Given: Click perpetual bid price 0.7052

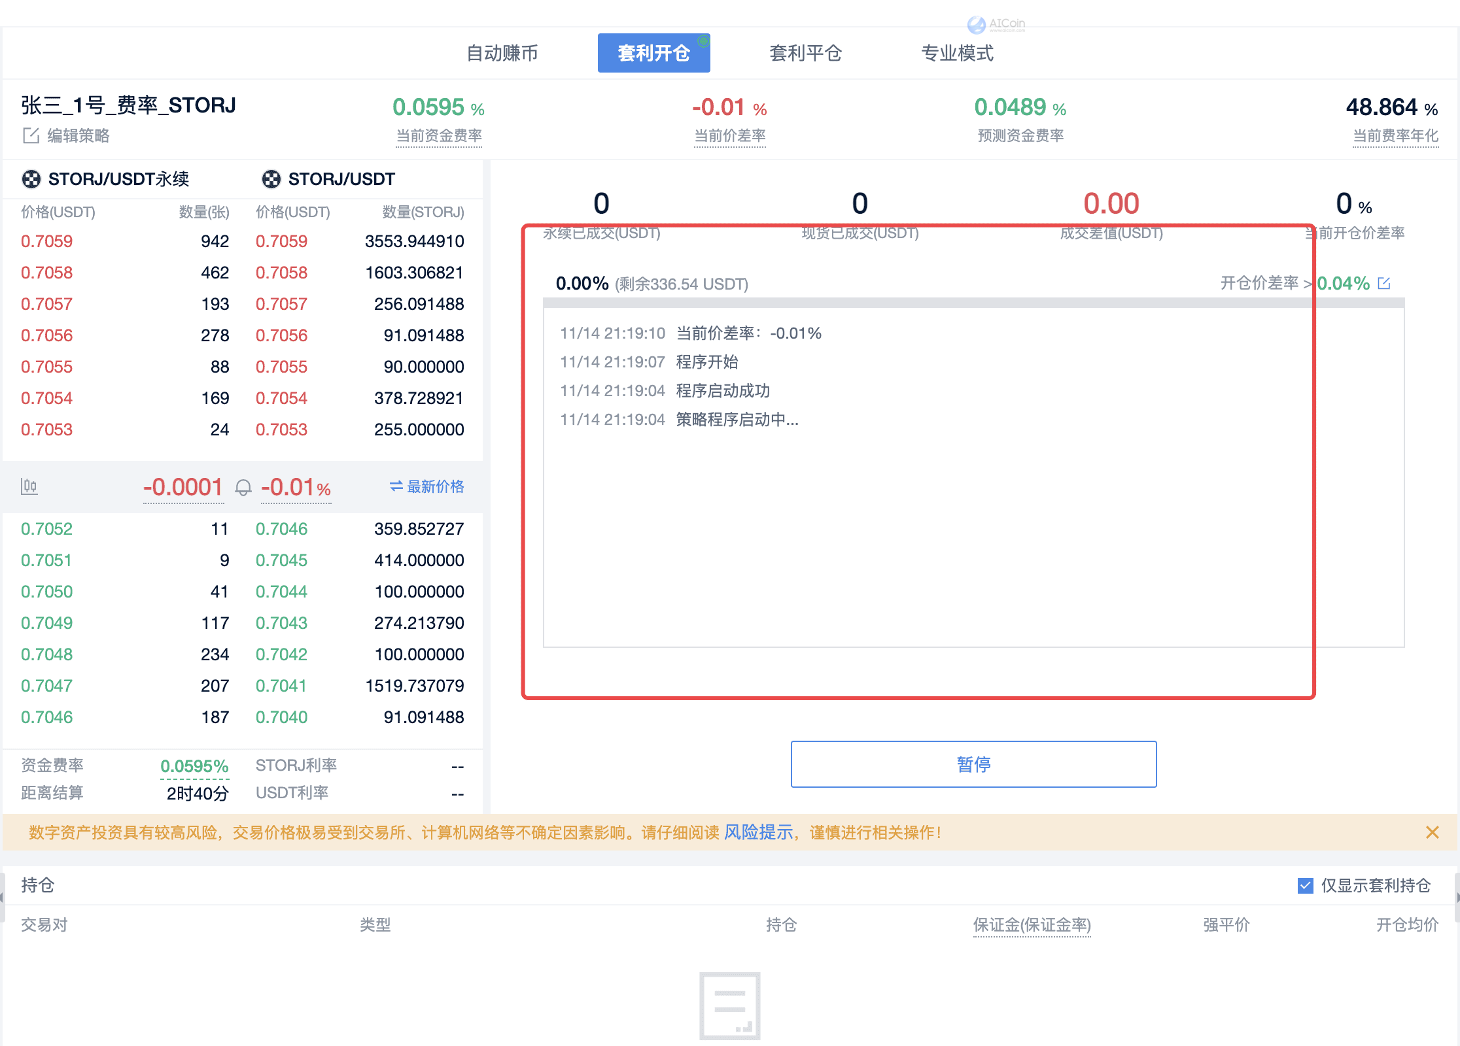Looking at the screenshot, I should tap(46, 529).
